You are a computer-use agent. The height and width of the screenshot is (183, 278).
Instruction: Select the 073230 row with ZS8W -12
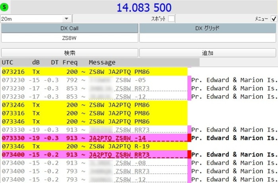pos(95,96)
